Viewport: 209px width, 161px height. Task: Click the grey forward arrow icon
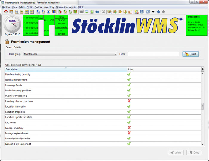[x=163, y=12]
